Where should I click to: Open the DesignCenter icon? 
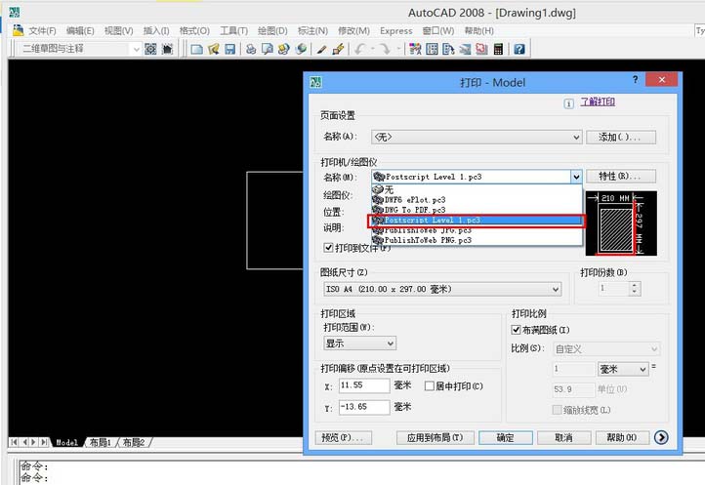(432, 49)
